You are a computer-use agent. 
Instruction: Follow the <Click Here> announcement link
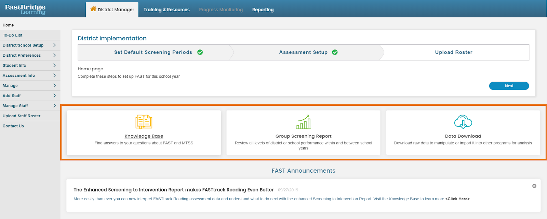[457, 199]
